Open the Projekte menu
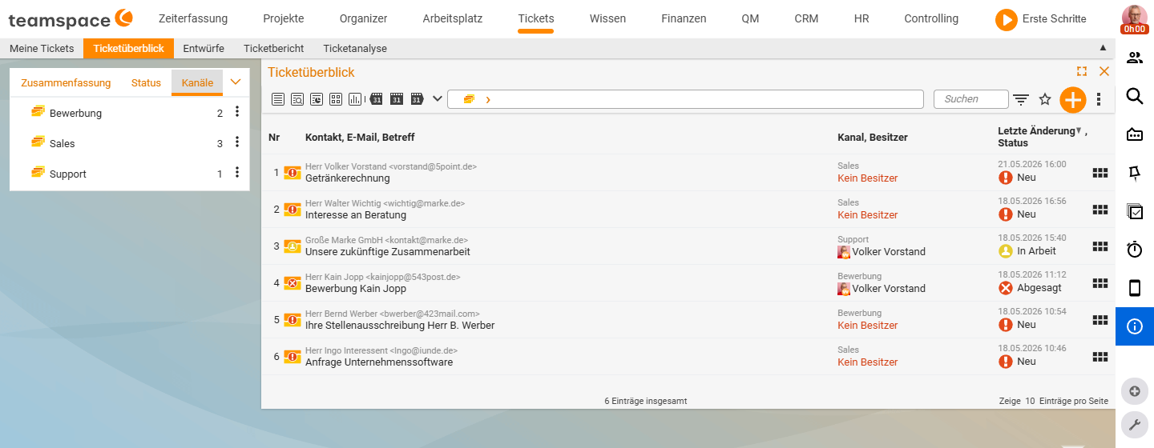The width and height of the screenshot is (1154, 448). click(284, 18)
